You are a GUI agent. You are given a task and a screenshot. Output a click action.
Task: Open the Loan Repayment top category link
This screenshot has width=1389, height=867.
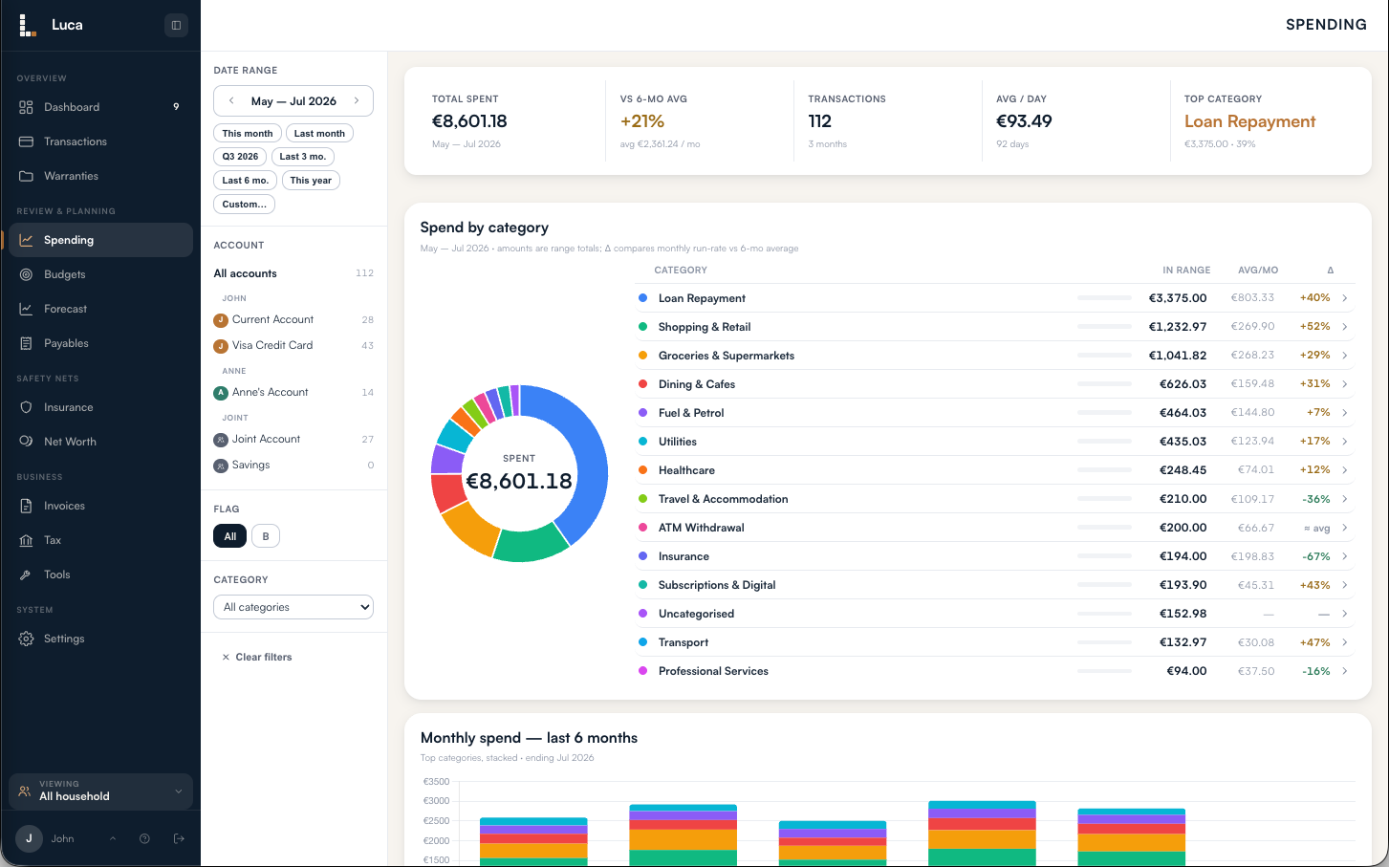tap(1249, 121)
